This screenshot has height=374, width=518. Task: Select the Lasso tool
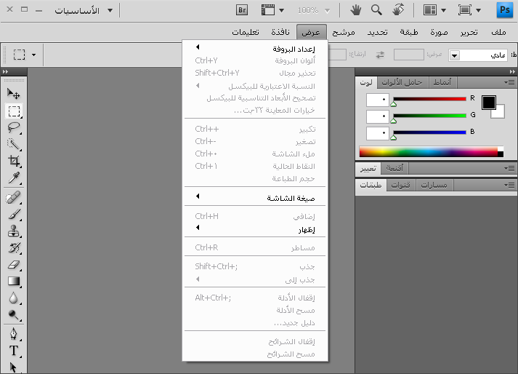pos(14,127)
